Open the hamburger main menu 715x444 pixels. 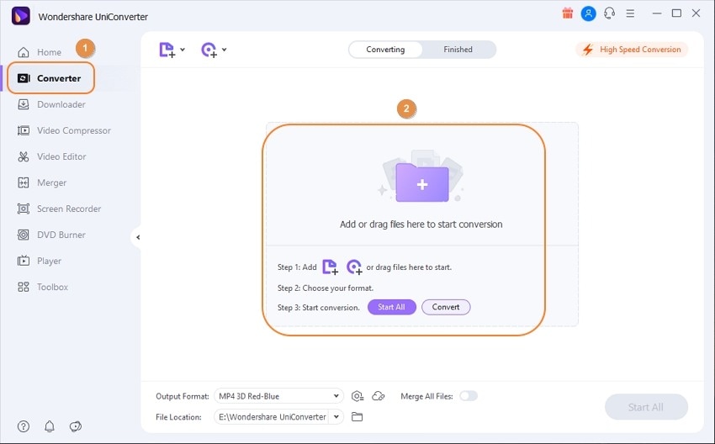pyautogui.click(x=630, y=13)
